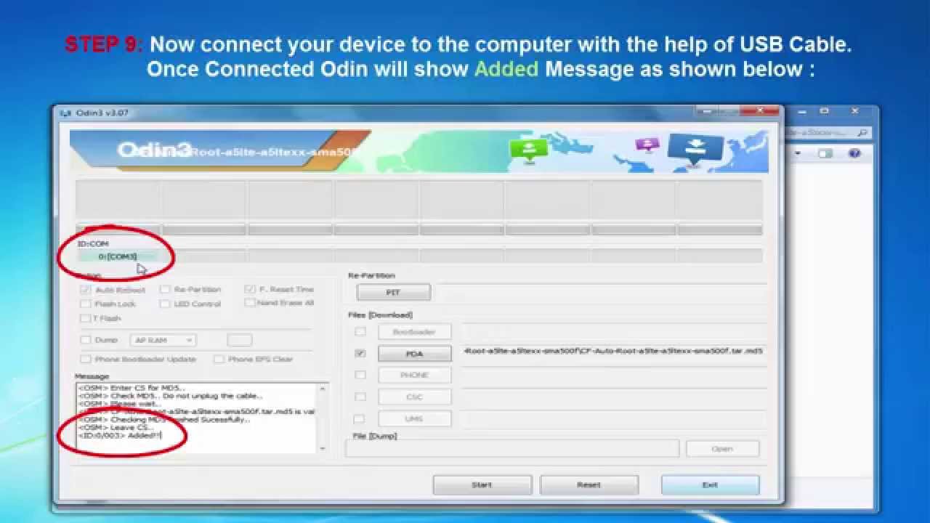The height and width of the screenshot is (523, 930).
Task: Untick the checkbox beside PDA button
Action: click(x=360, y=354)
